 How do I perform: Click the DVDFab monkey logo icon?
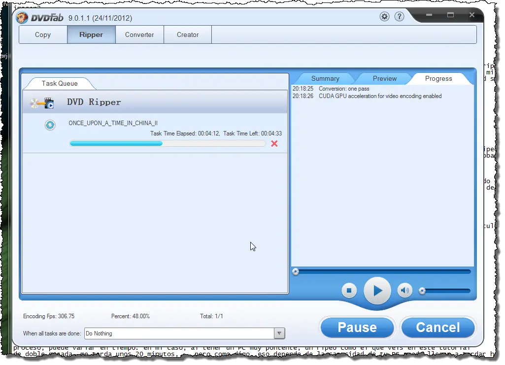pos(22,17)
